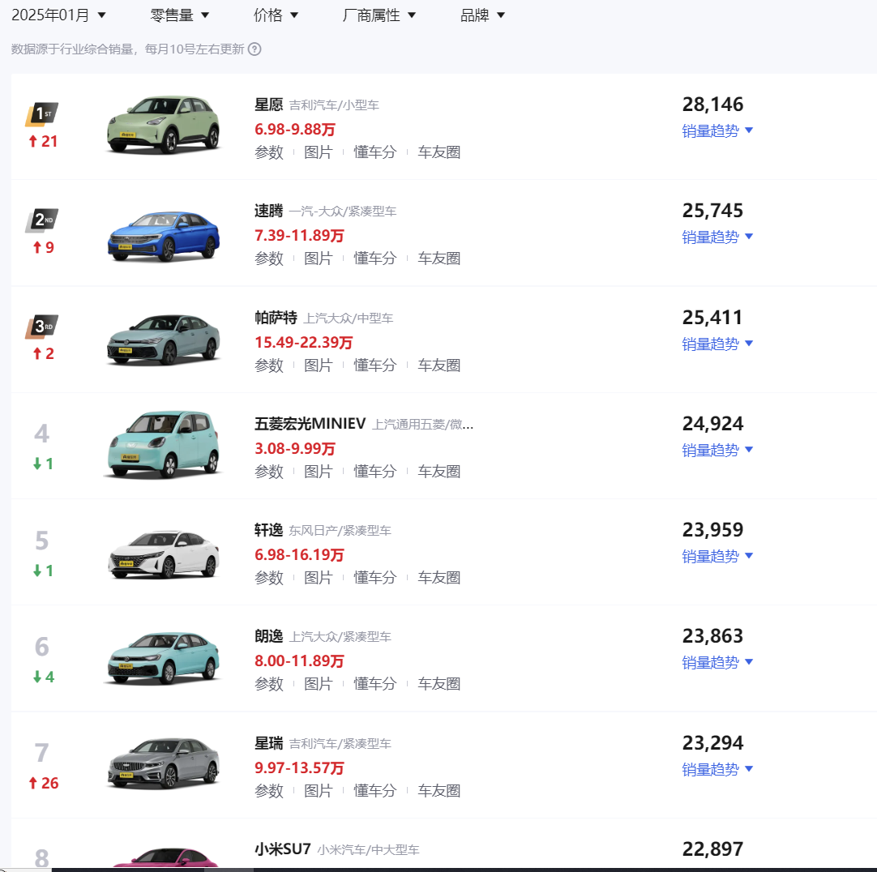
Task: Open 车友圈 for 帕萨特
Action: 438,365
